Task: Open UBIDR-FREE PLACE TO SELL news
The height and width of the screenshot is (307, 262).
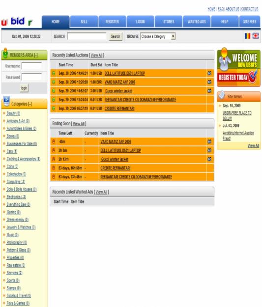Action: click(237, 115)
